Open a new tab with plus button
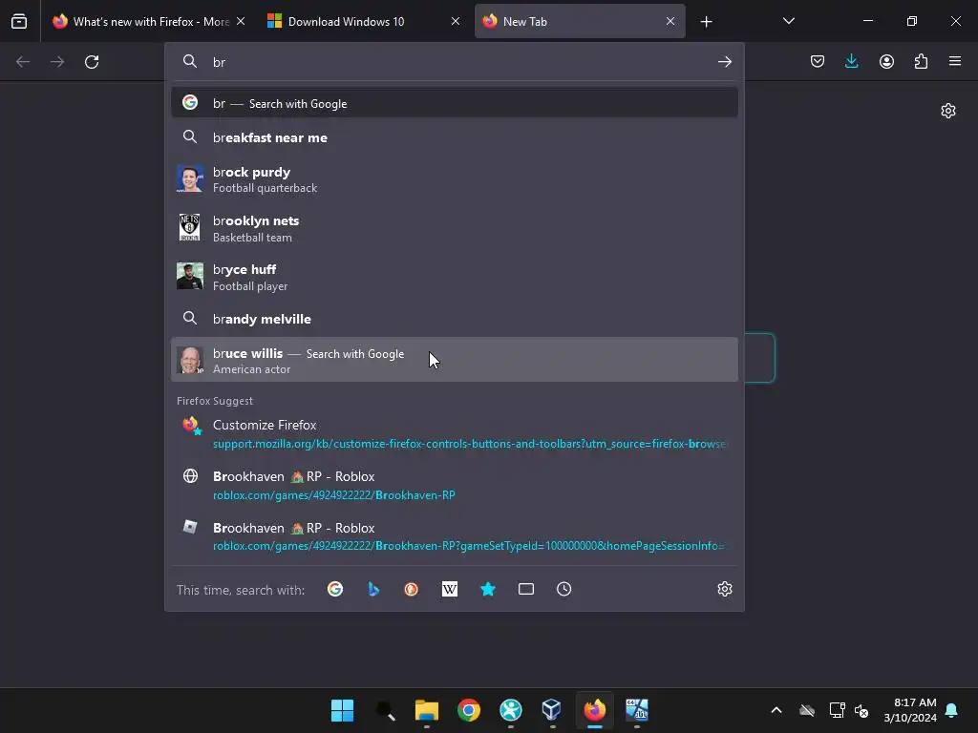The width and height of the screenshot is (978, 733). [x=706, y=22]
